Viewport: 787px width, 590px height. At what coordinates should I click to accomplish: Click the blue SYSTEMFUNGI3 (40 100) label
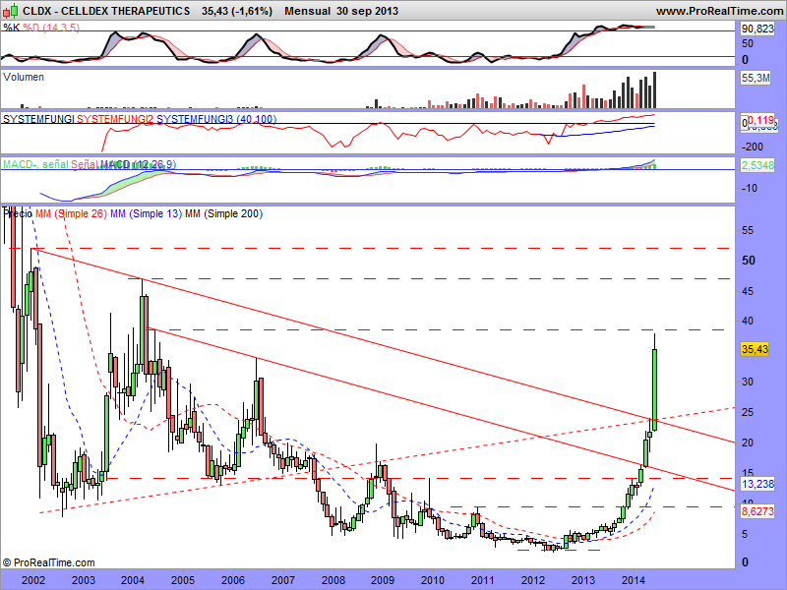[216, 119]
